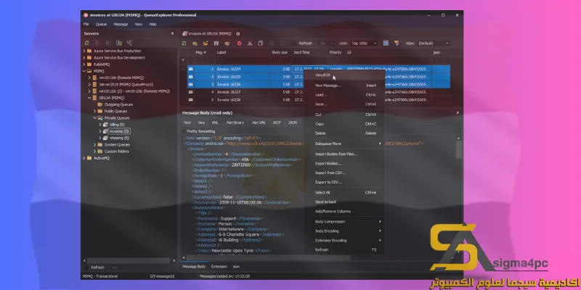Click the red delete icon in the toolbar
This screenshot has height=290, width=581.
pyautogui.click(x=240, y=43)
